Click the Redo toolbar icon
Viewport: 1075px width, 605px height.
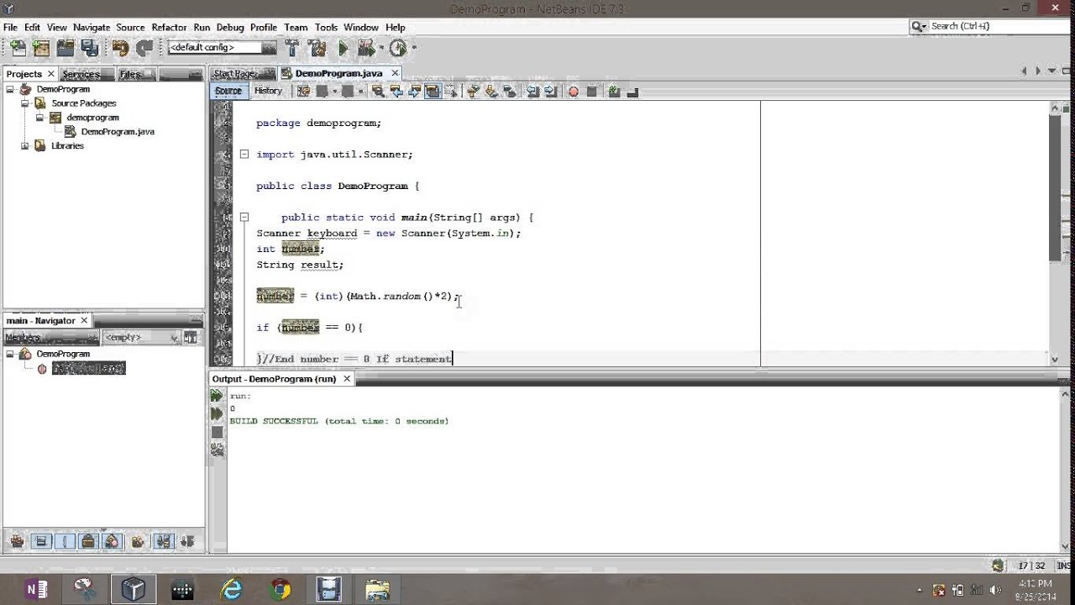click(144, 48)
